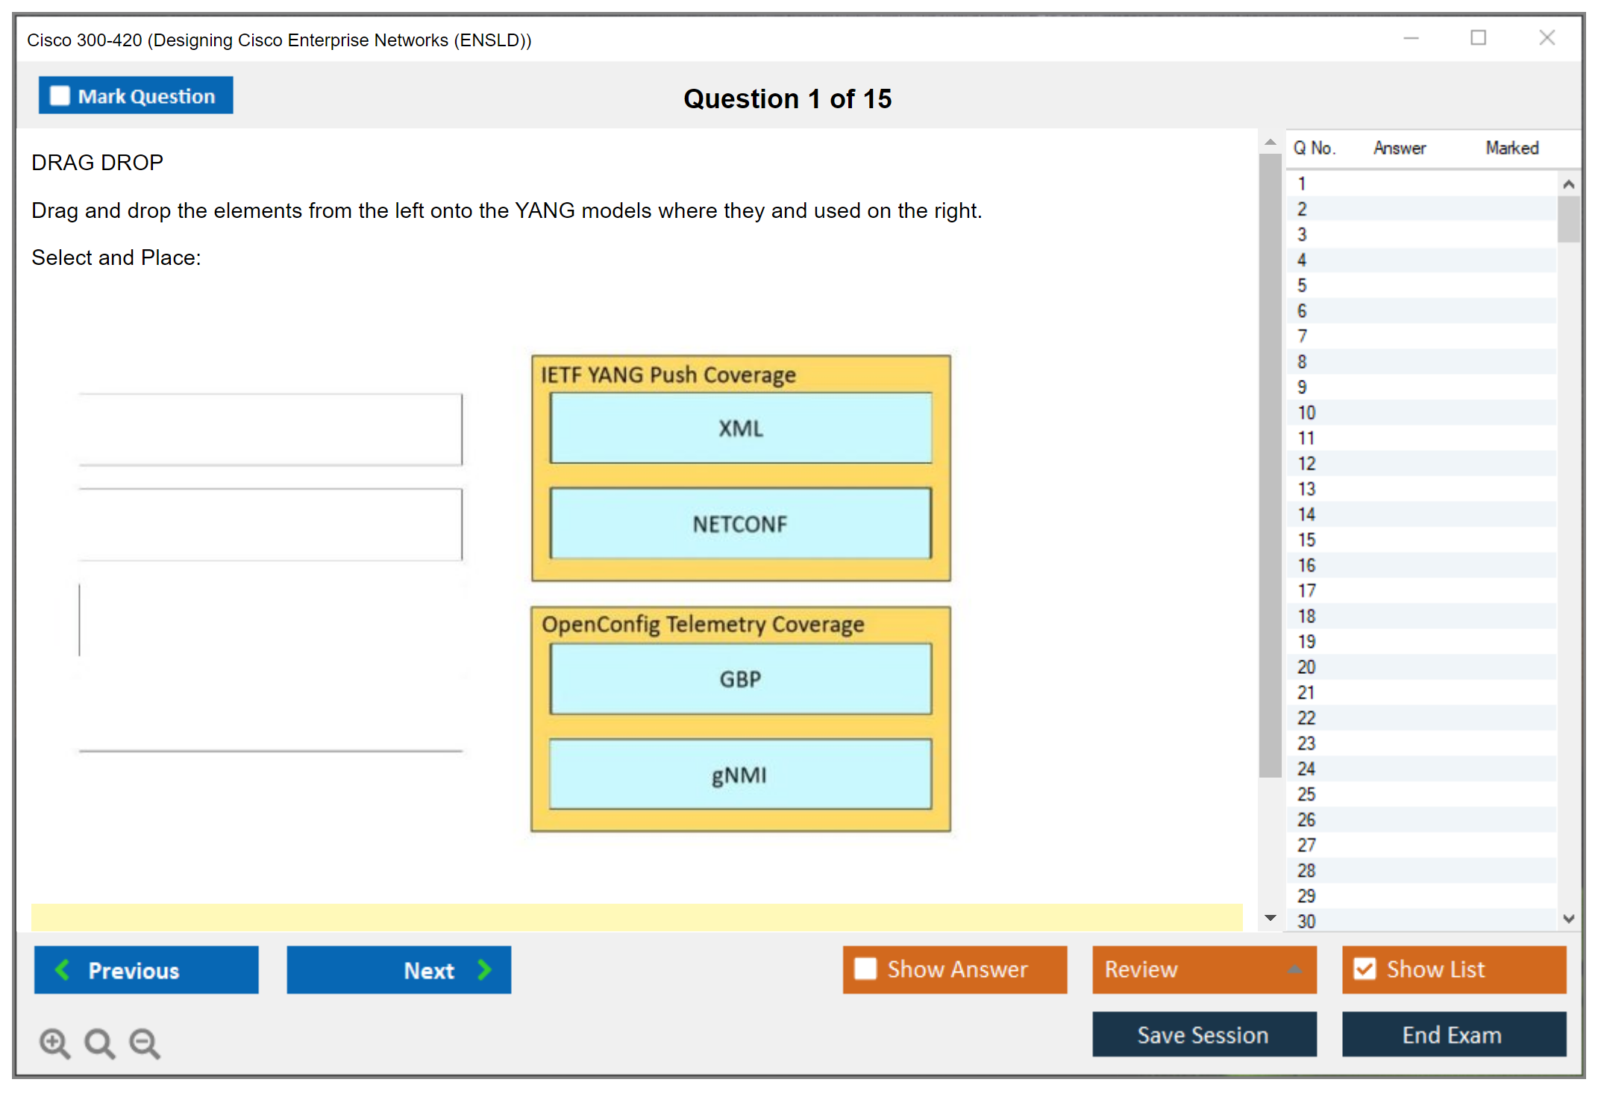
Task: Enable the Show Answer checkbox
Action: click(x=865, y=969)
